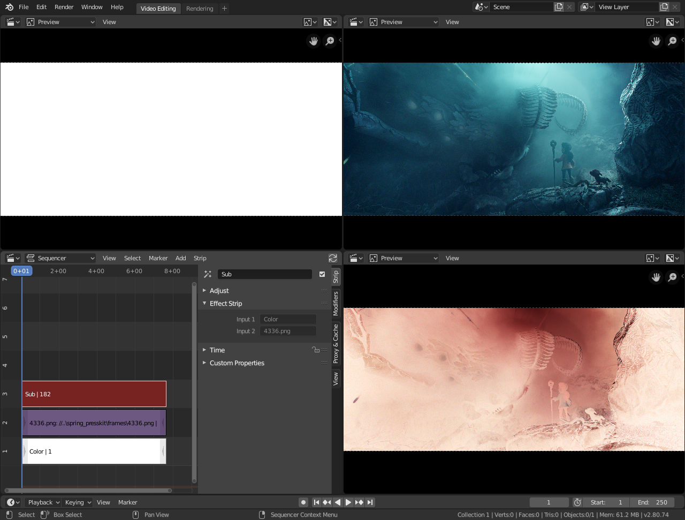Toggle the lock icon on the Time panel
Screen dimensions: 685x520
coord(315,349)
